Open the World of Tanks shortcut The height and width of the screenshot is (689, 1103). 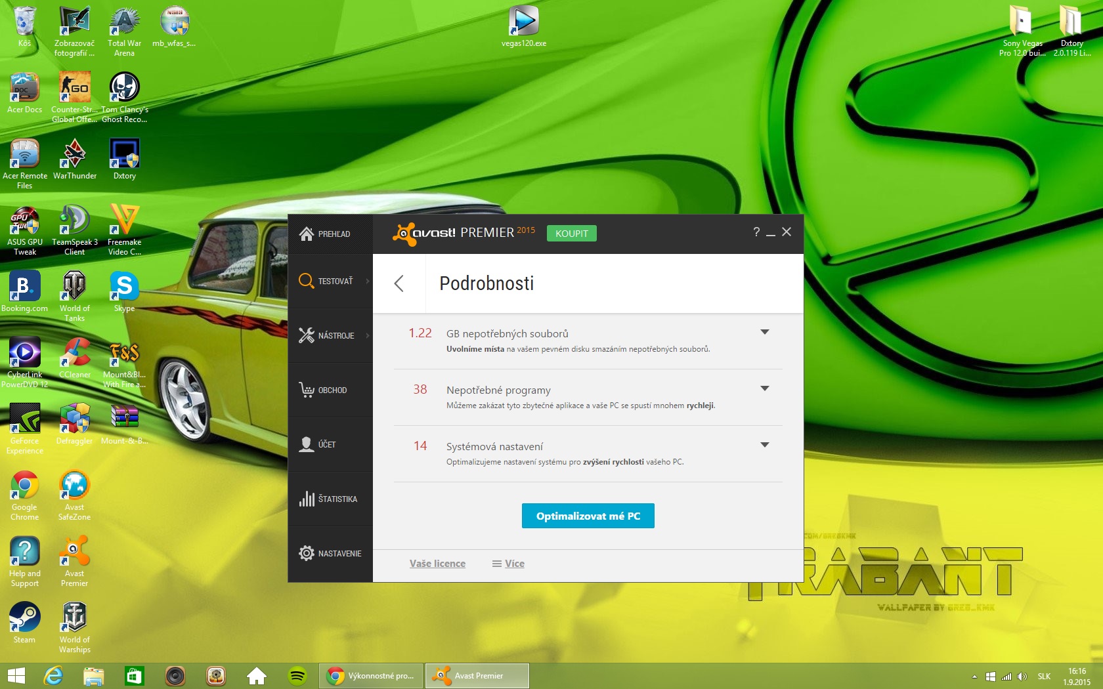point(74,297)
